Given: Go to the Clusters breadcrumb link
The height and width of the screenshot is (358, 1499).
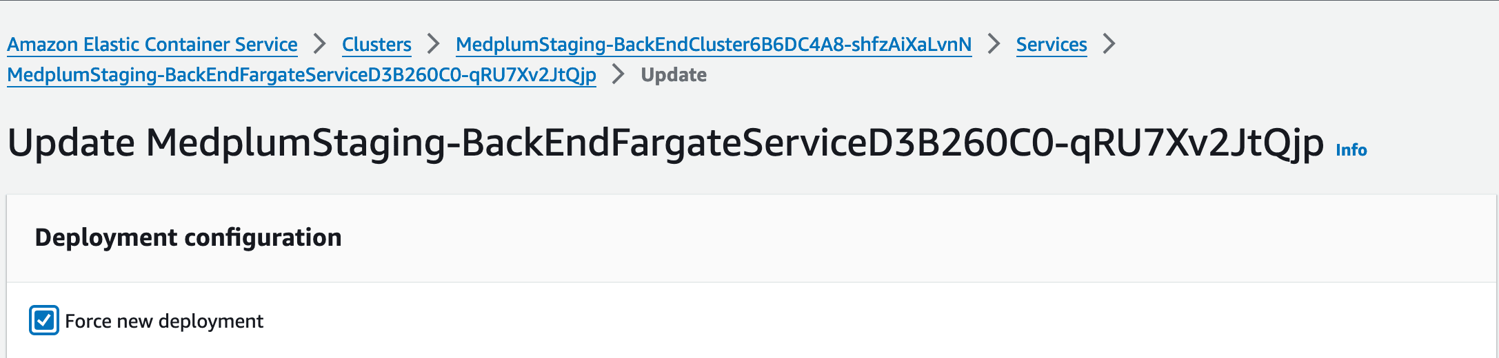Looking at the screenshot, I should pos(376,45).
